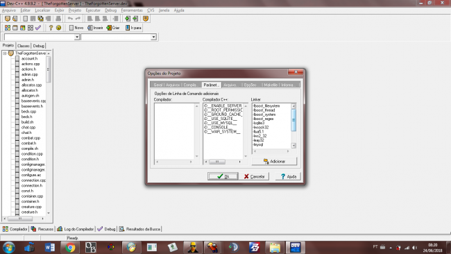Viewport: 451px width, 254px height.
Task: Open the first toolbar combo box dropdown
Action: pyautogui.click(x=77, y=37)
